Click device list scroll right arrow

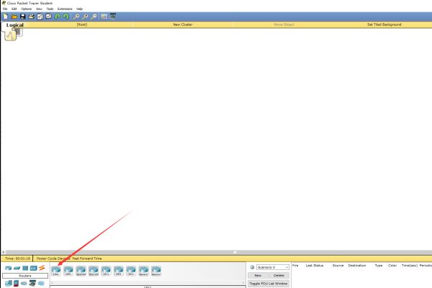click(243, 282)
